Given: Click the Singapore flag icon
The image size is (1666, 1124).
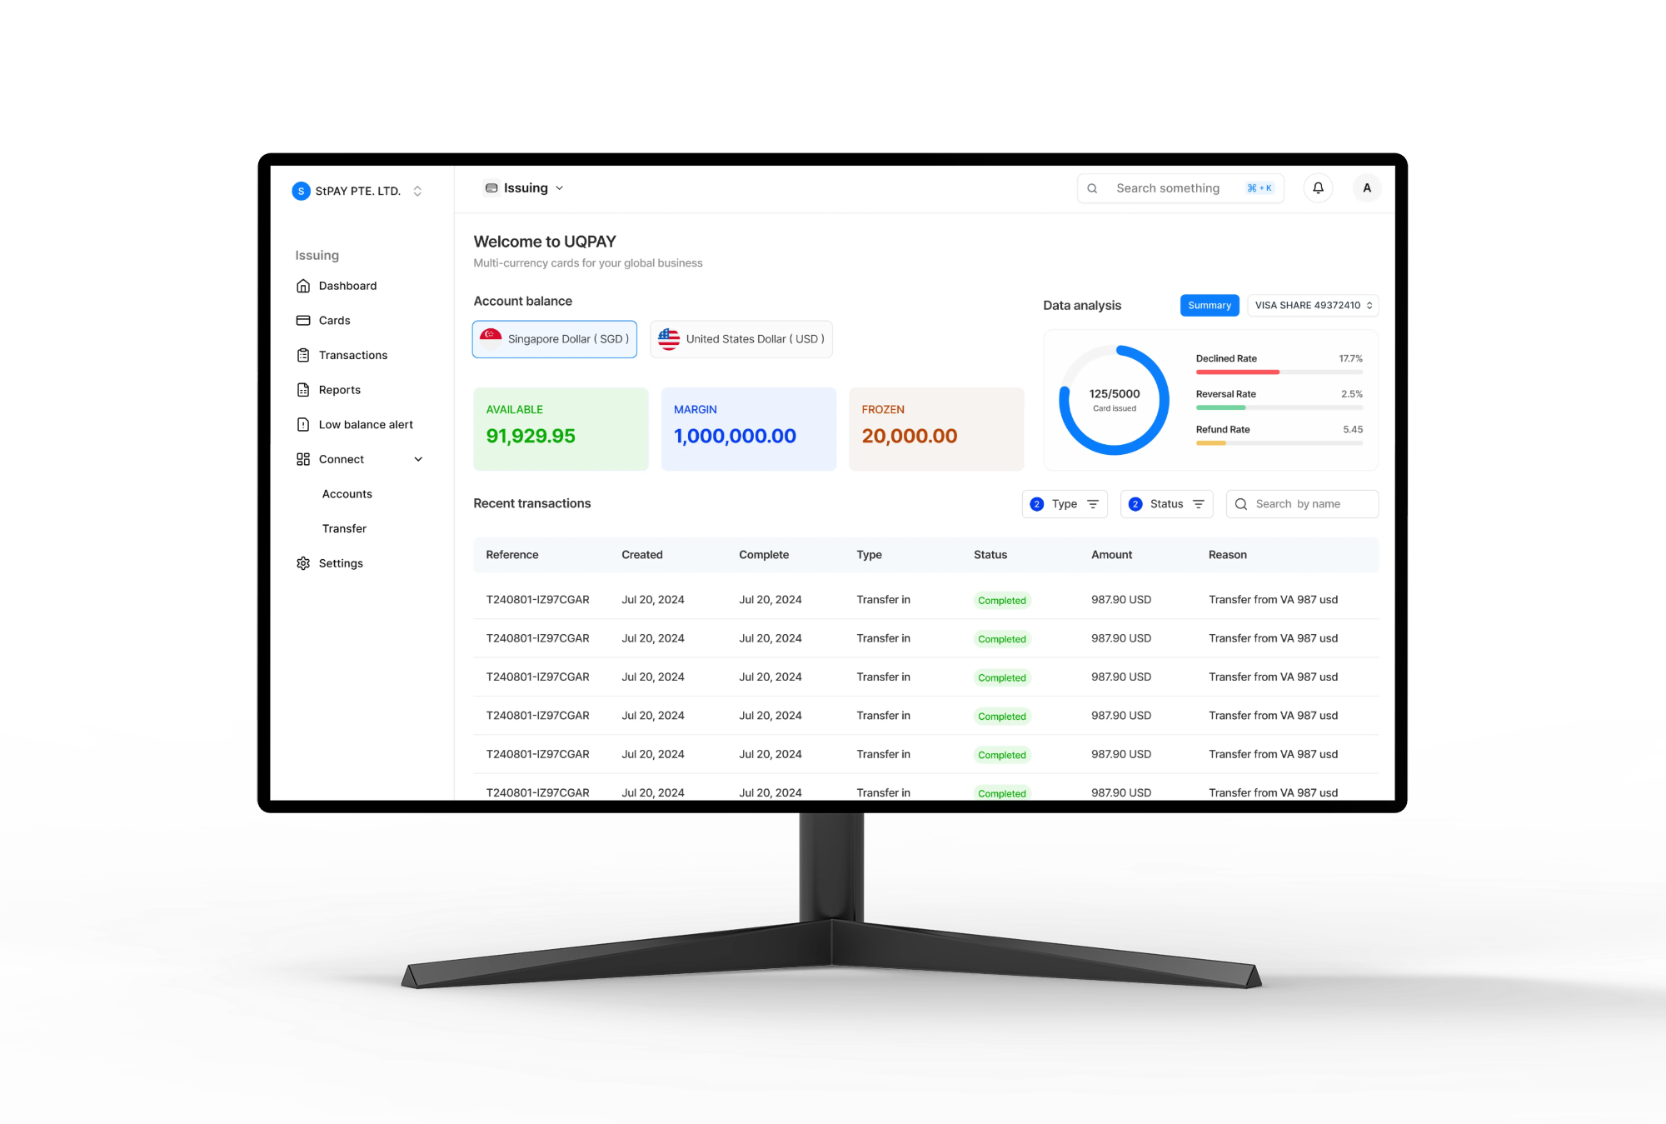Looking at the screenshot, I should click(x=491, y=338).
